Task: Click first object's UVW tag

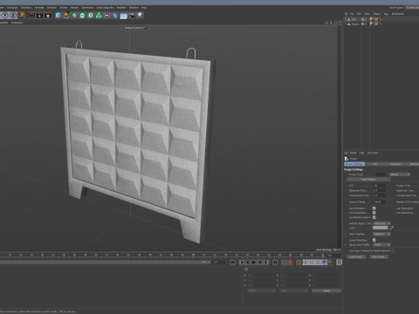Action: pos(376,19)
